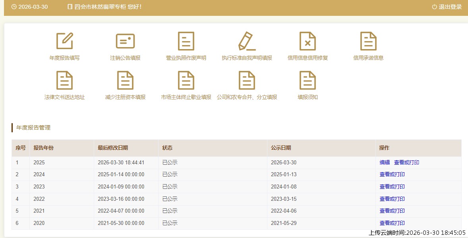The width and height of the screenshot is (468, 238).
Task: Click 编辑 for the 2025 report
Action: pos(385,162)
